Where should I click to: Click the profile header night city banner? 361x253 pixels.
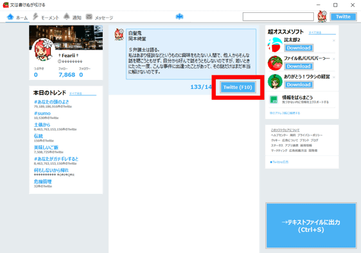66,37
